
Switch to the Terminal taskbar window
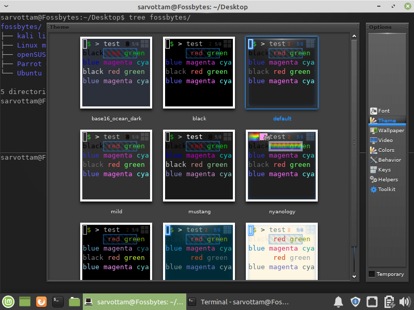coord(238,302)
